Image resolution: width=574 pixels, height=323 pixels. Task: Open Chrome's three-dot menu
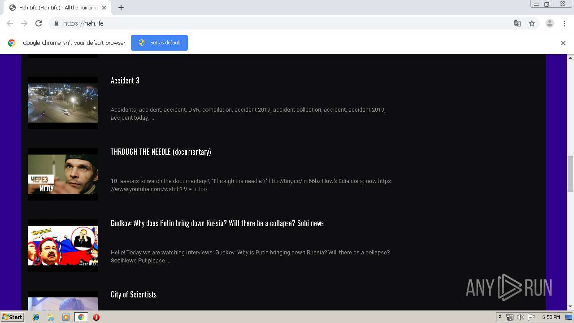tap(564, 23)
